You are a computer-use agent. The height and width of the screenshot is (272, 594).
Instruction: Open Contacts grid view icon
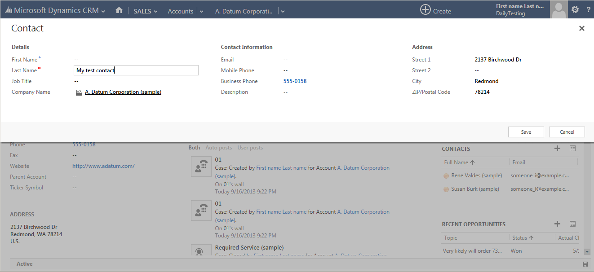(572, 149)
